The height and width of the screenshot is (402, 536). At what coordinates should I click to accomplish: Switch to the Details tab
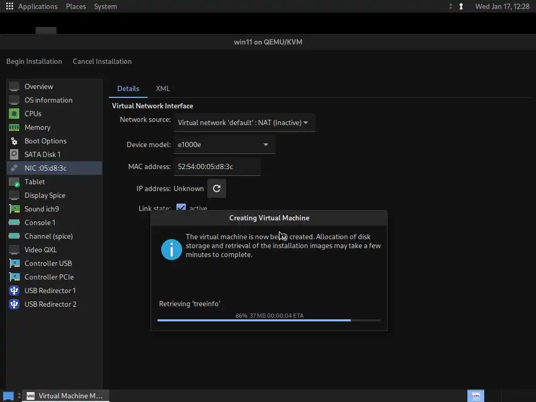pyautogui.click(x=128, y=88)
